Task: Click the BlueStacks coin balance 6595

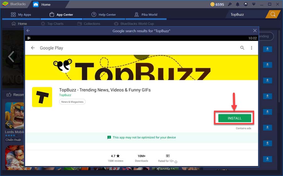Action: click(x=217, y=4)
